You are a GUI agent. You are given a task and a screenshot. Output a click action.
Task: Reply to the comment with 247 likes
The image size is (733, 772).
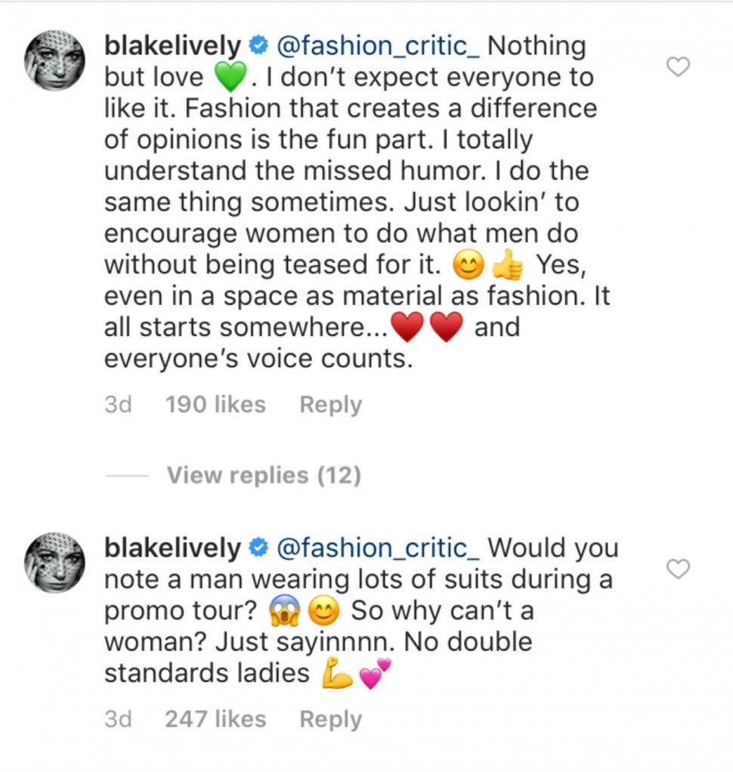(x=330, y=719)
